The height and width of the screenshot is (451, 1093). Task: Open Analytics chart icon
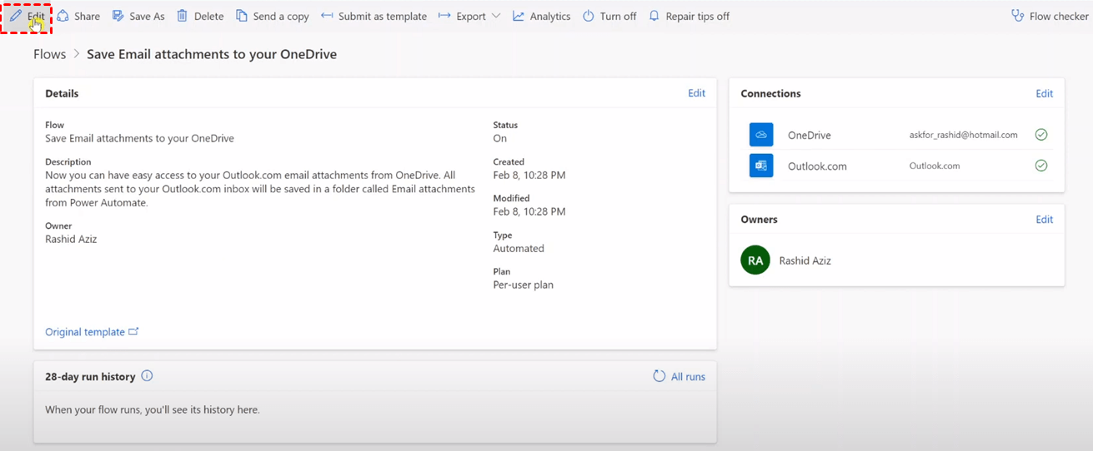[x=519, y=16]
